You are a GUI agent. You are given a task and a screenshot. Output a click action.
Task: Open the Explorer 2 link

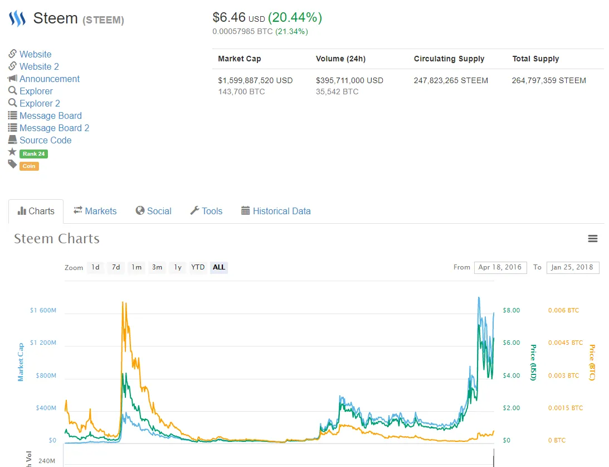point(40,103)
